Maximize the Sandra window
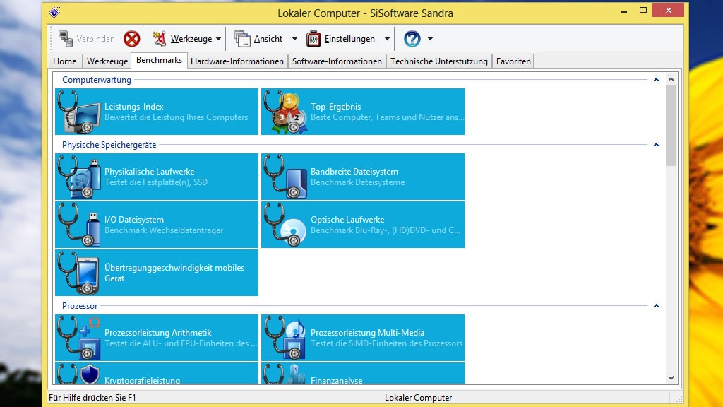The height and width of the screenshot is (407, 723). point(643,10)
